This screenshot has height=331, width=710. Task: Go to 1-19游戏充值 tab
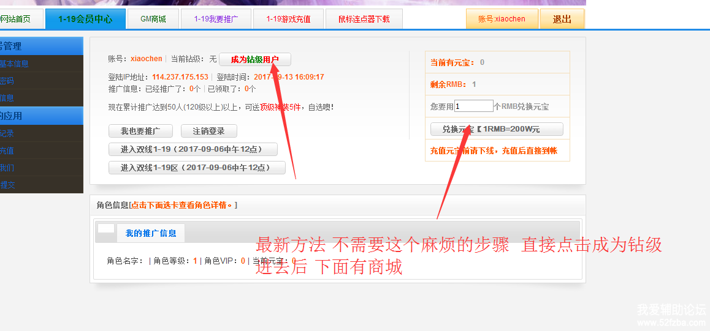288,19
